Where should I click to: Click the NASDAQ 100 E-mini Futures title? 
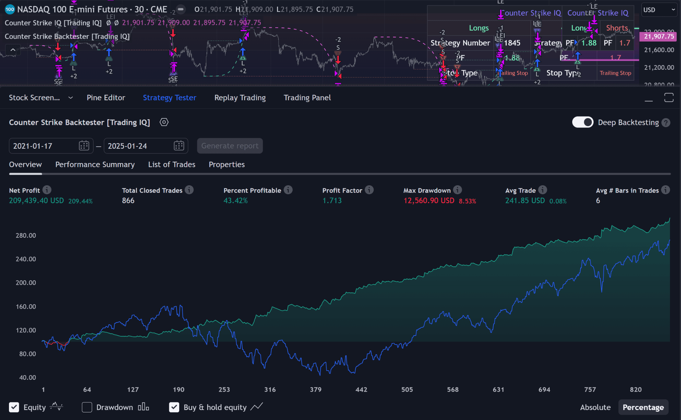[x=92, y=9]
